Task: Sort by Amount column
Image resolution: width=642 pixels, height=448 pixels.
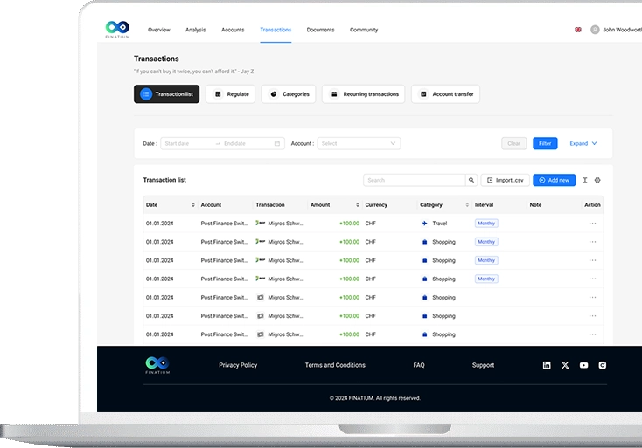Action: [358, 205]
